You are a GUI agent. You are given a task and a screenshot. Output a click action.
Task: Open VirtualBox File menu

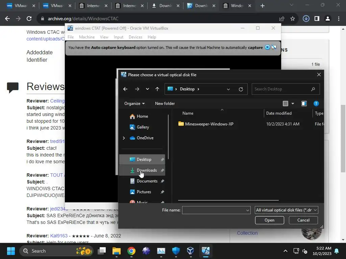point(71,37)
